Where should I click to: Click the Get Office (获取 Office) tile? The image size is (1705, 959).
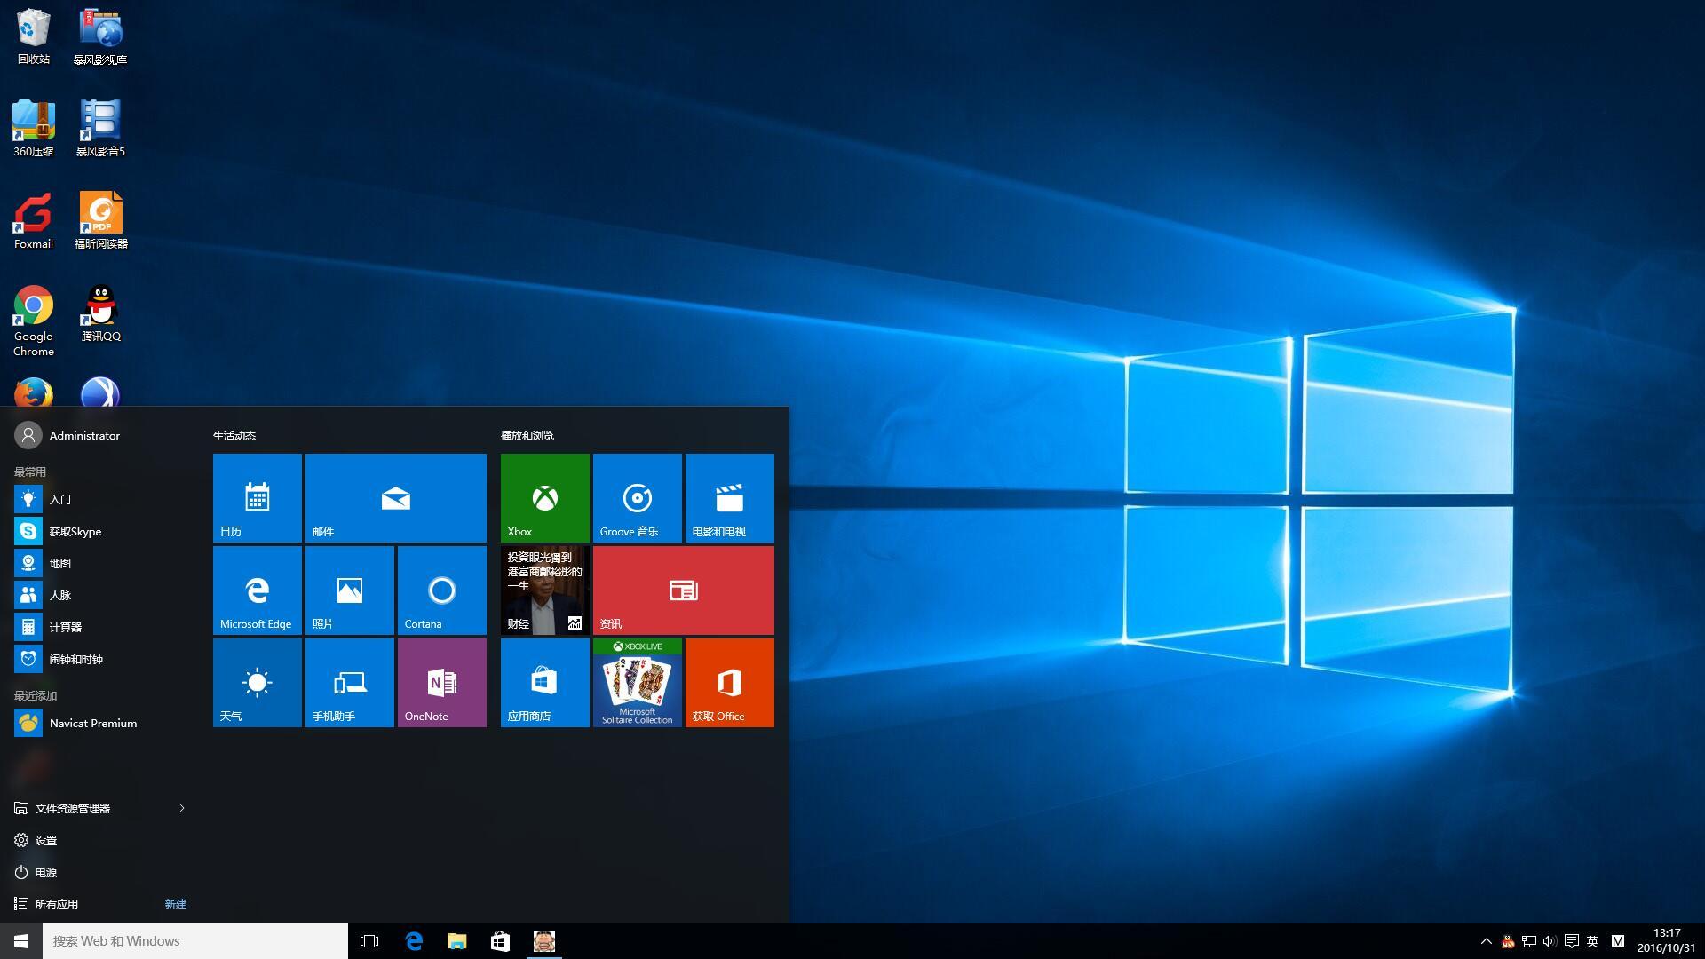[x=730, y=683]
